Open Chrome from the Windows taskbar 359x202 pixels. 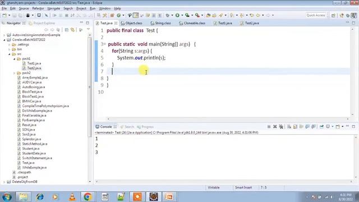click(x=88, y=197)
